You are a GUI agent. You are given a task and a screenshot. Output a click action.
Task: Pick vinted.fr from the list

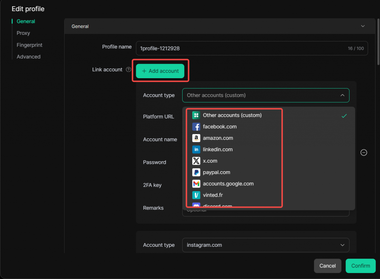coord(213,195)
